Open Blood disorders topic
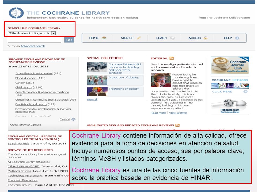Image resolution: width=257 pixels, height=192 pixels. pos(26,78)
